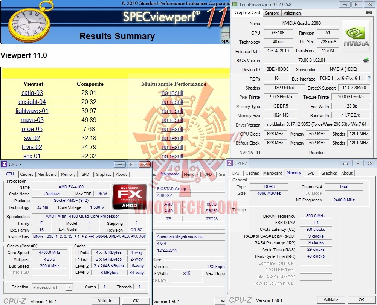Click the CPU-Z title icon in the left window
The height and width of the screenshot is (305, 377).
pyautogui.click(x=4, y=165)
